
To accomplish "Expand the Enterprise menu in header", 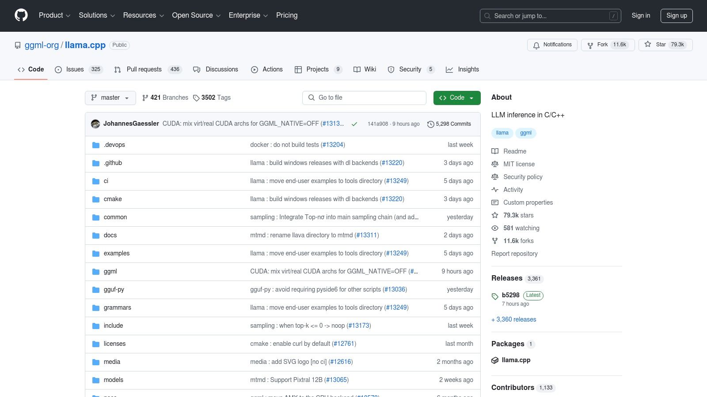I will (248, 15).
